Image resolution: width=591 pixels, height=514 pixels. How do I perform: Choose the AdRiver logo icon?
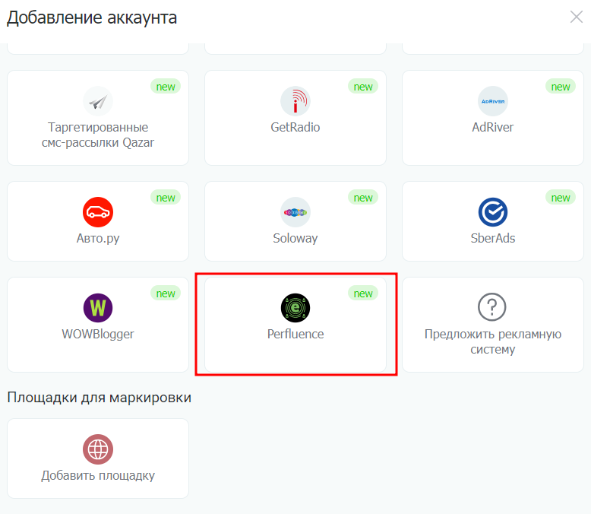point(493,101)
